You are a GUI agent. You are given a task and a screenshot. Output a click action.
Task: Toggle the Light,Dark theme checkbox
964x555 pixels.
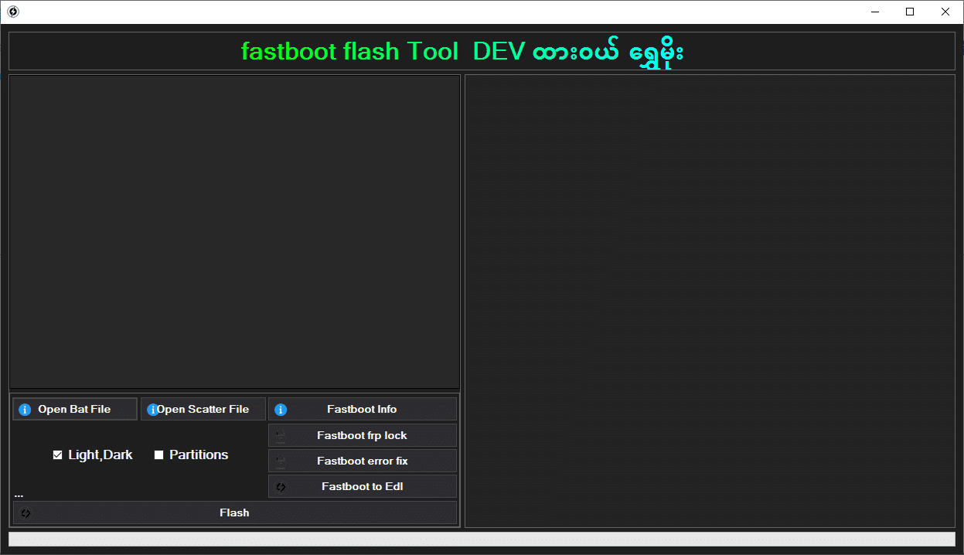click(57, 455)
